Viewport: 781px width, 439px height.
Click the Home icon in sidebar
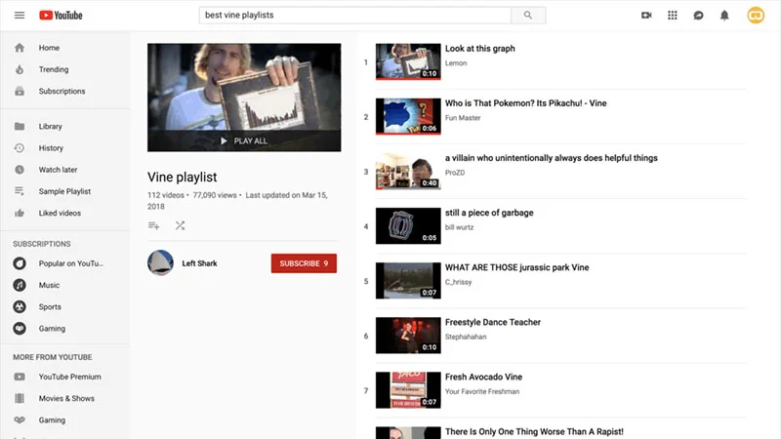point(20,48)
